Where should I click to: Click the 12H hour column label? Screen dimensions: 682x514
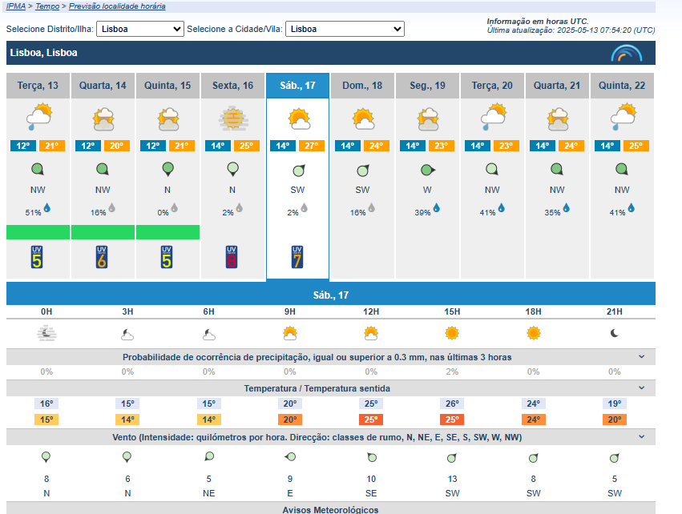[x=371, y=311]
